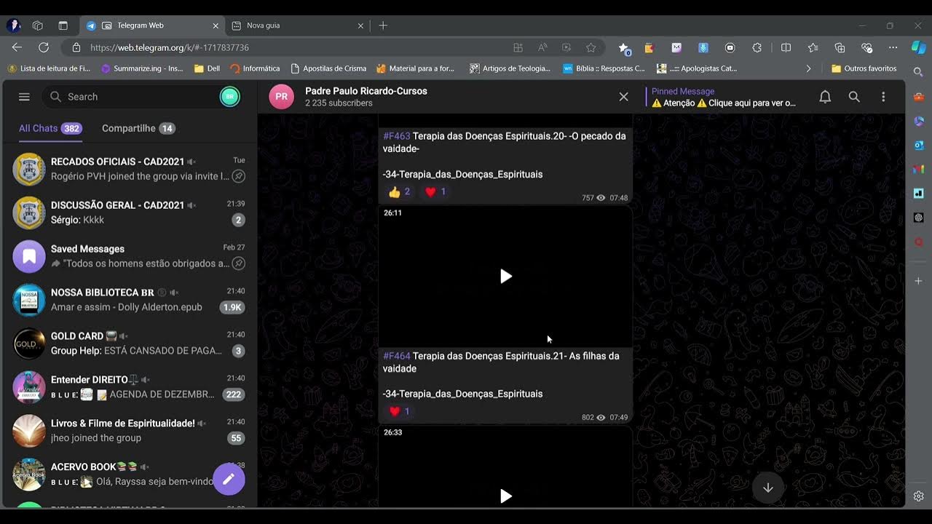Open the #F463 hashtag link
Screen dimensions: 932x524
pos(397,136)
